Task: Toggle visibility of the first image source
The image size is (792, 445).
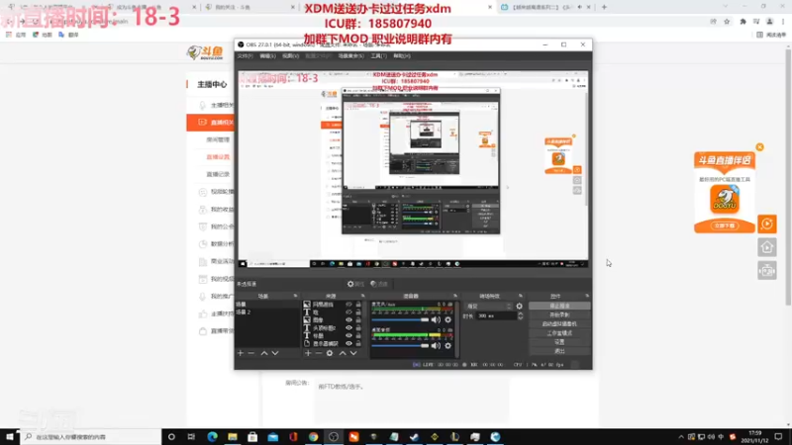Action: (x=348, y=305)
